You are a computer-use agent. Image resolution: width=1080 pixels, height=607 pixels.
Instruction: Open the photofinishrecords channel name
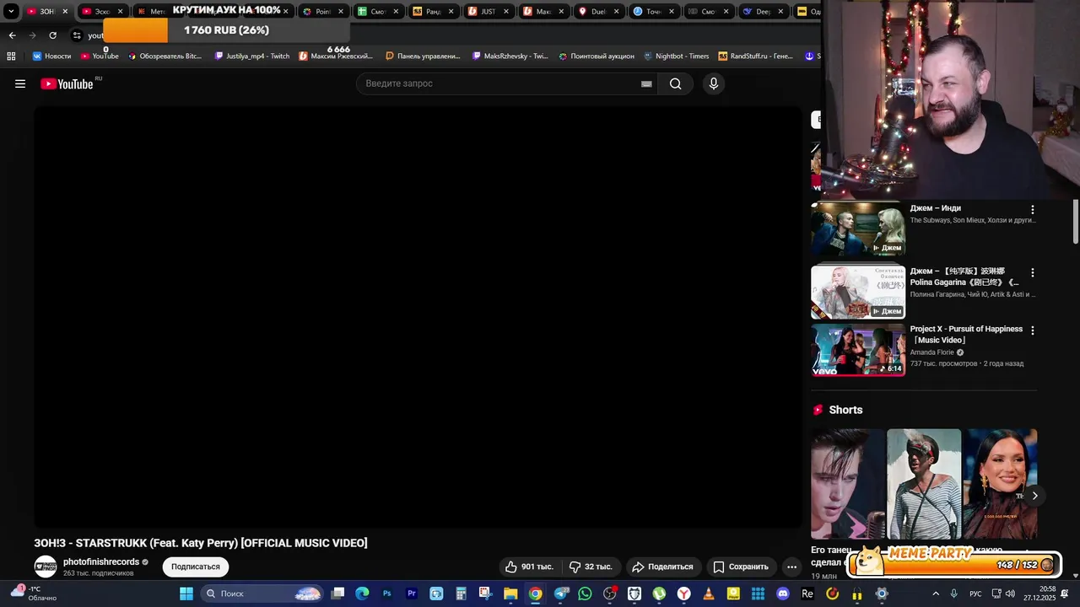101,561
